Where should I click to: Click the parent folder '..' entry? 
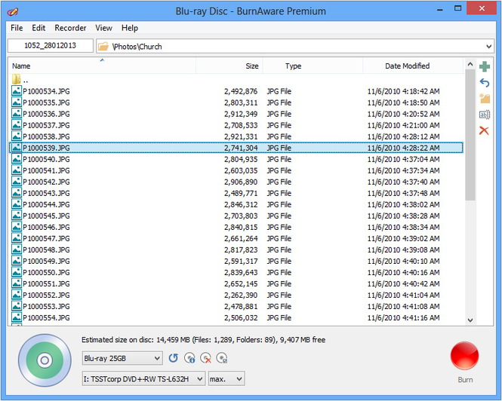(x=20, y=80)
